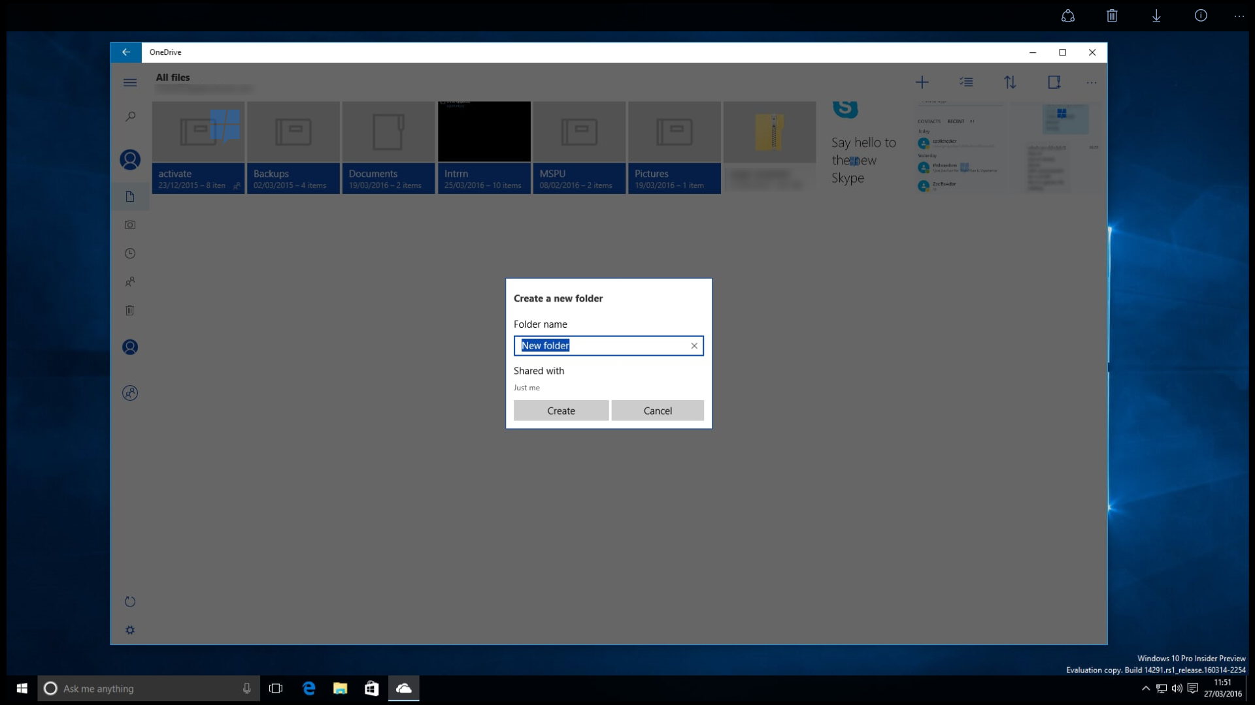1255x705 pixels.
Task: Open the hamburger navigation menu
Action: click(130, 82)
